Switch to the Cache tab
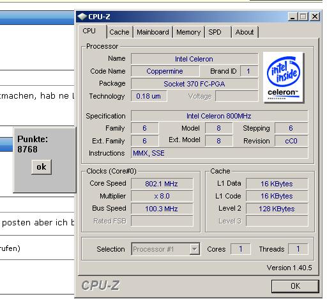The image size is (327, 299). (x=119, y=32)
